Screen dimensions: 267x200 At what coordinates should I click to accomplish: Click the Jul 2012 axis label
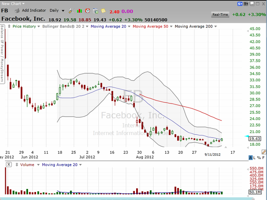pyautogui.click(x=87, y=157)
